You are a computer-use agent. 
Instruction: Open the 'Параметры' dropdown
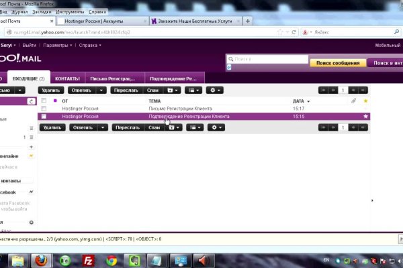point(58,46)
